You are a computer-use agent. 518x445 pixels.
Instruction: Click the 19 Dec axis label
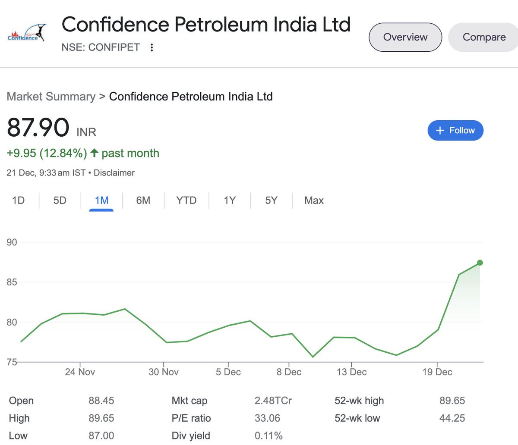point(437,372)
